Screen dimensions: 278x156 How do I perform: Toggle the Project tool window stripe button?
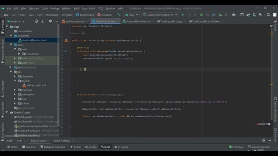(3, 27)
